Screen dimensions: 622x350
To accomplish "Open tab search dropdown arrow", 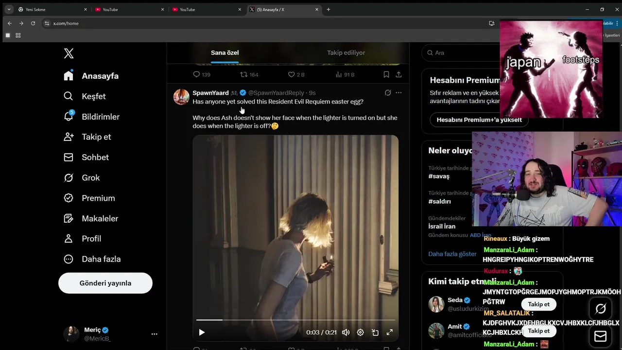I will pyautogui.click(x=9, y=9).
